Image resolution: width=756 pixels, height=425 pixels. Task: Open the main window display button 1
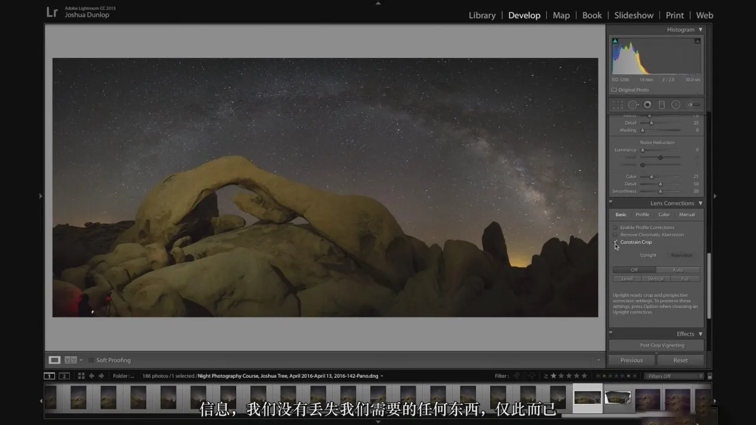(x=50, y=376)
